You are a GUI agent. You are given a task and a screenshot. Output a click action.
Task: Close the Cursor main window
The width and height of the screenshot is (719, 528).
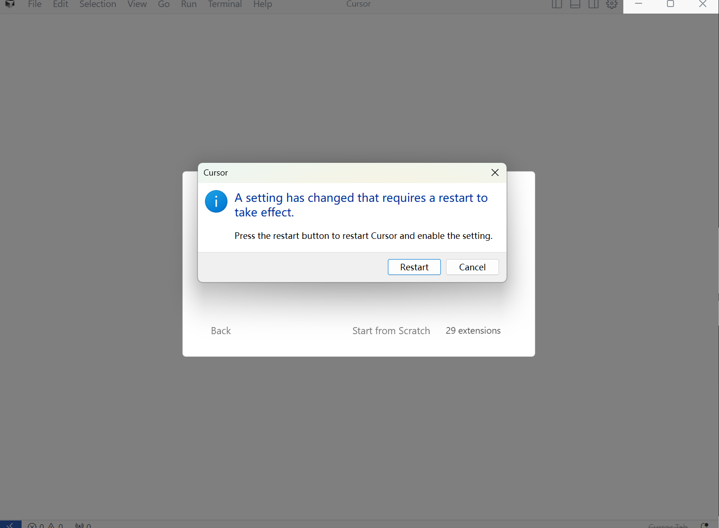click(703, 5)
